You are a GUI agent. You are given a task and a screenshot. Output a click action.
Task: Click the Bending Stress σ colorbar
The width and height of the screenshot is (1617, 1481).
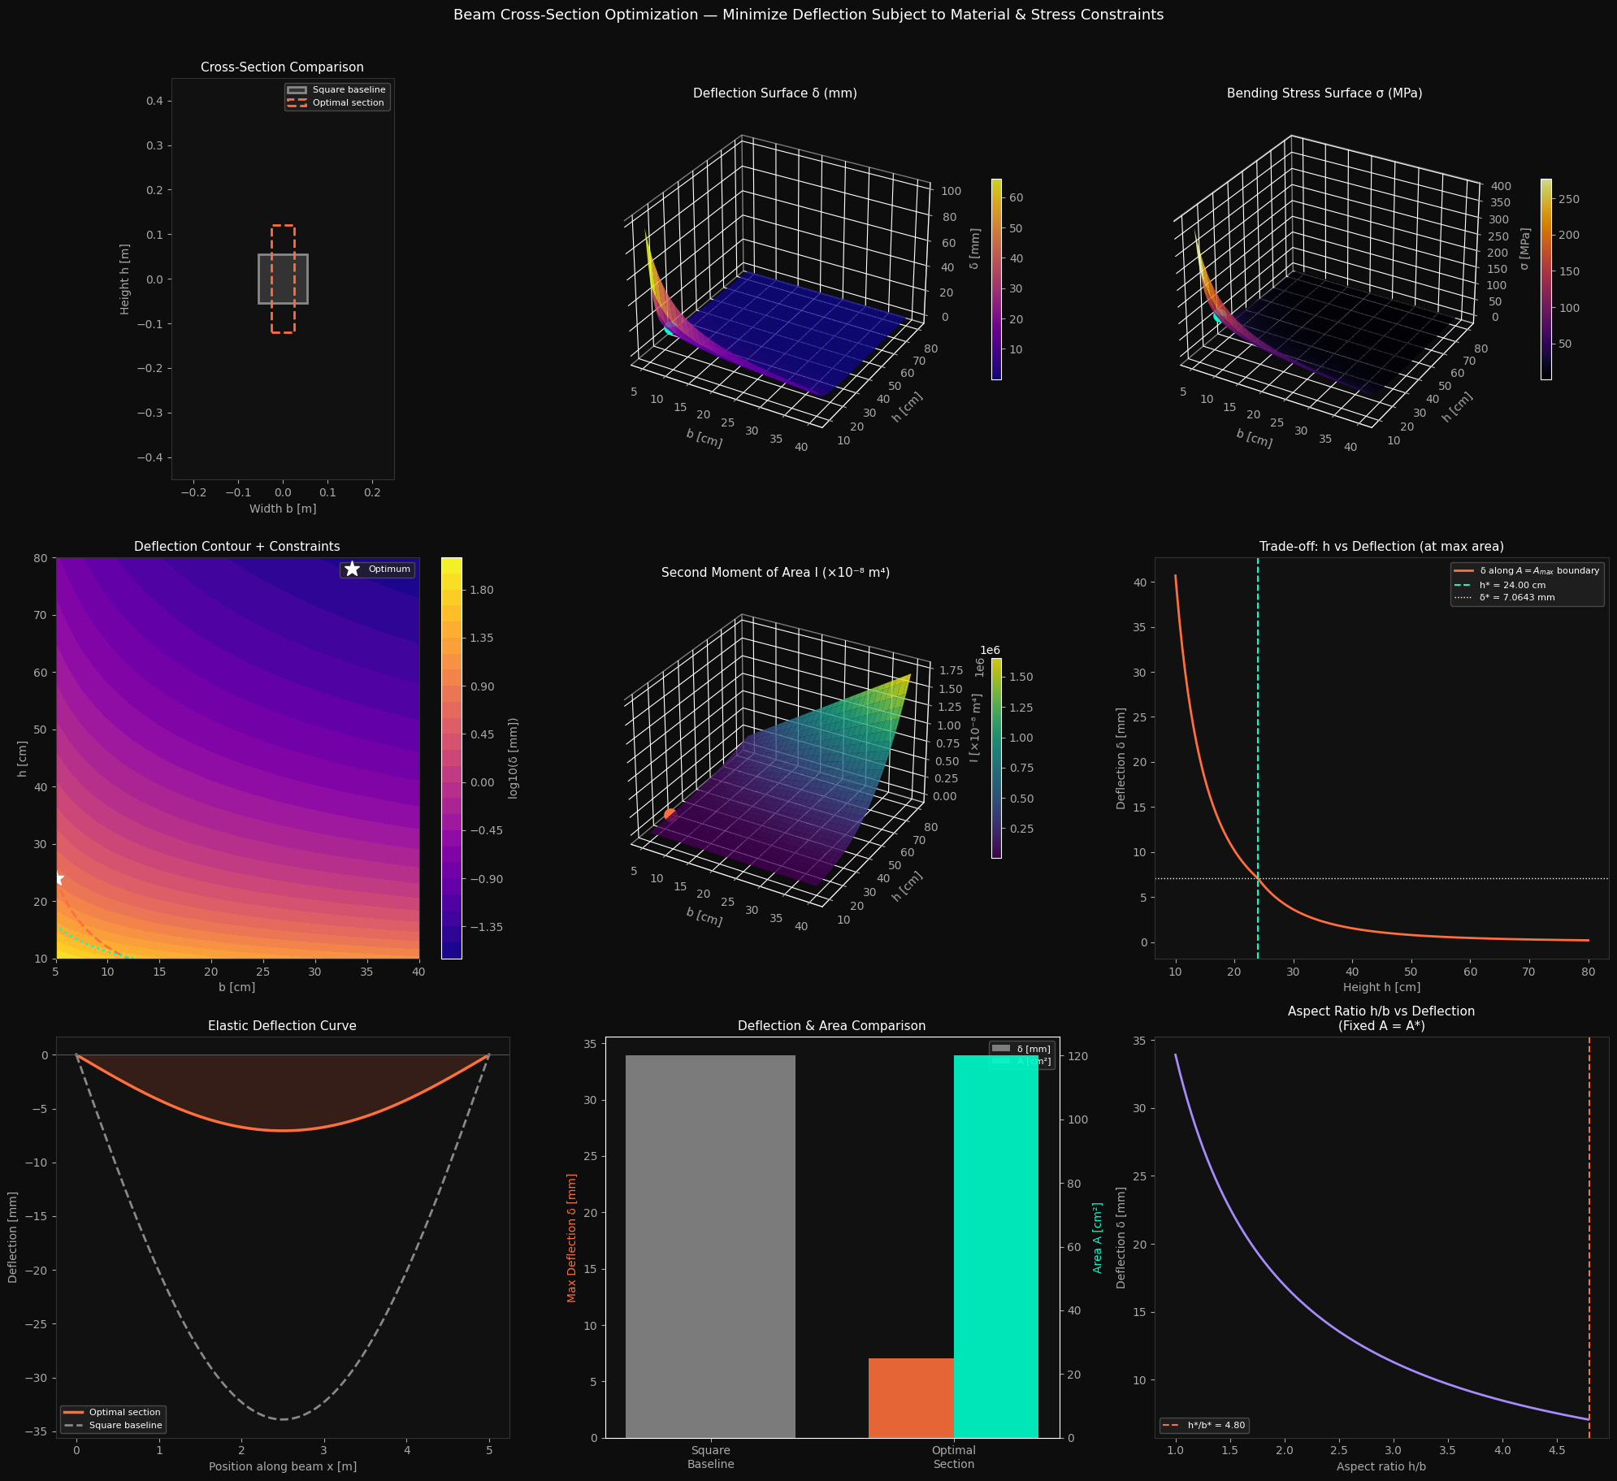click(x=1545, y=279)
